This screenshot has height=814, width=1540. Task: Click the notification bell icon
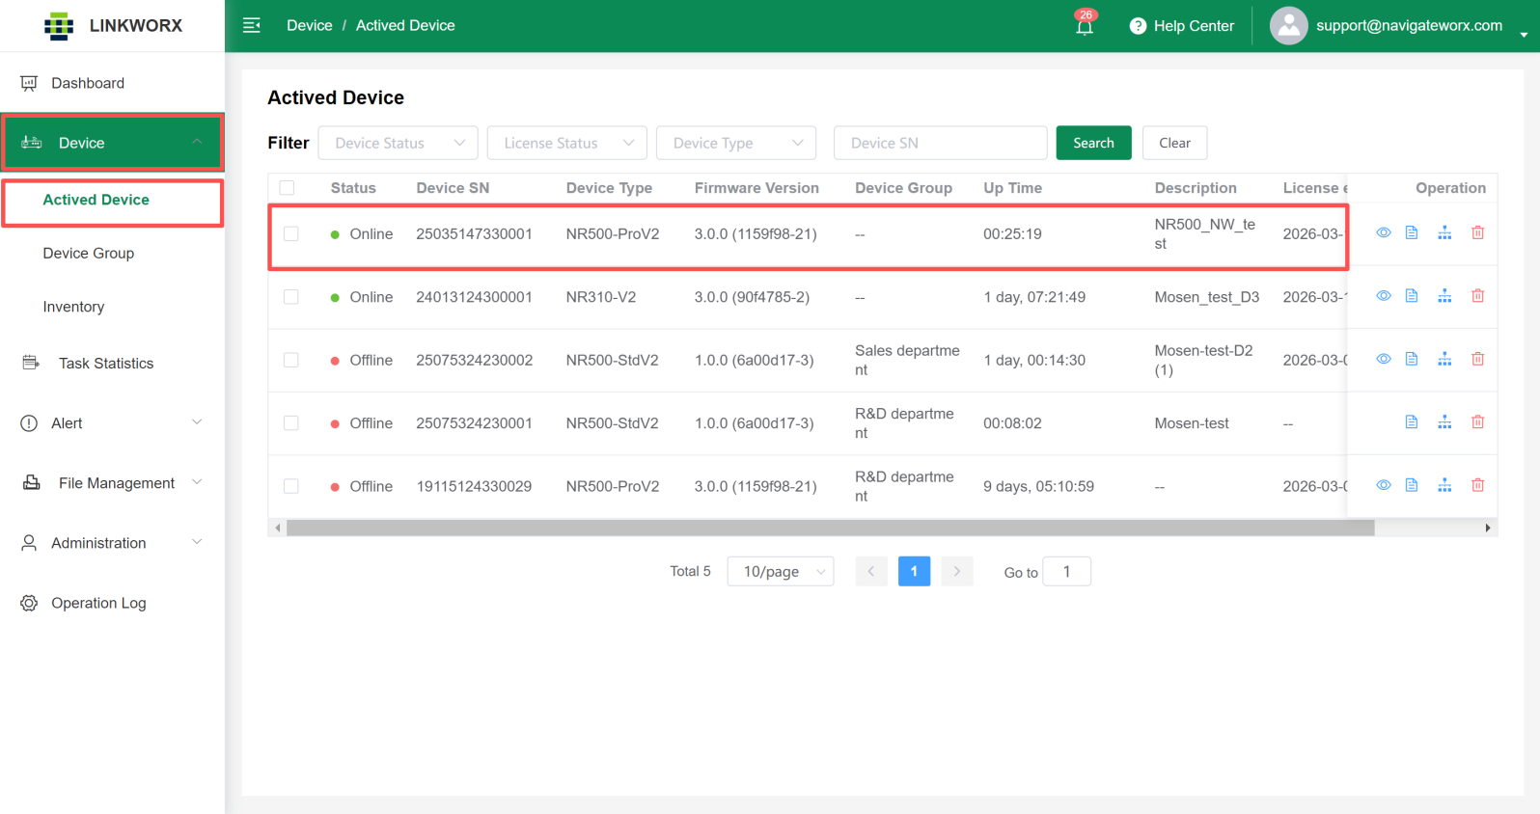pos(1084,26)
